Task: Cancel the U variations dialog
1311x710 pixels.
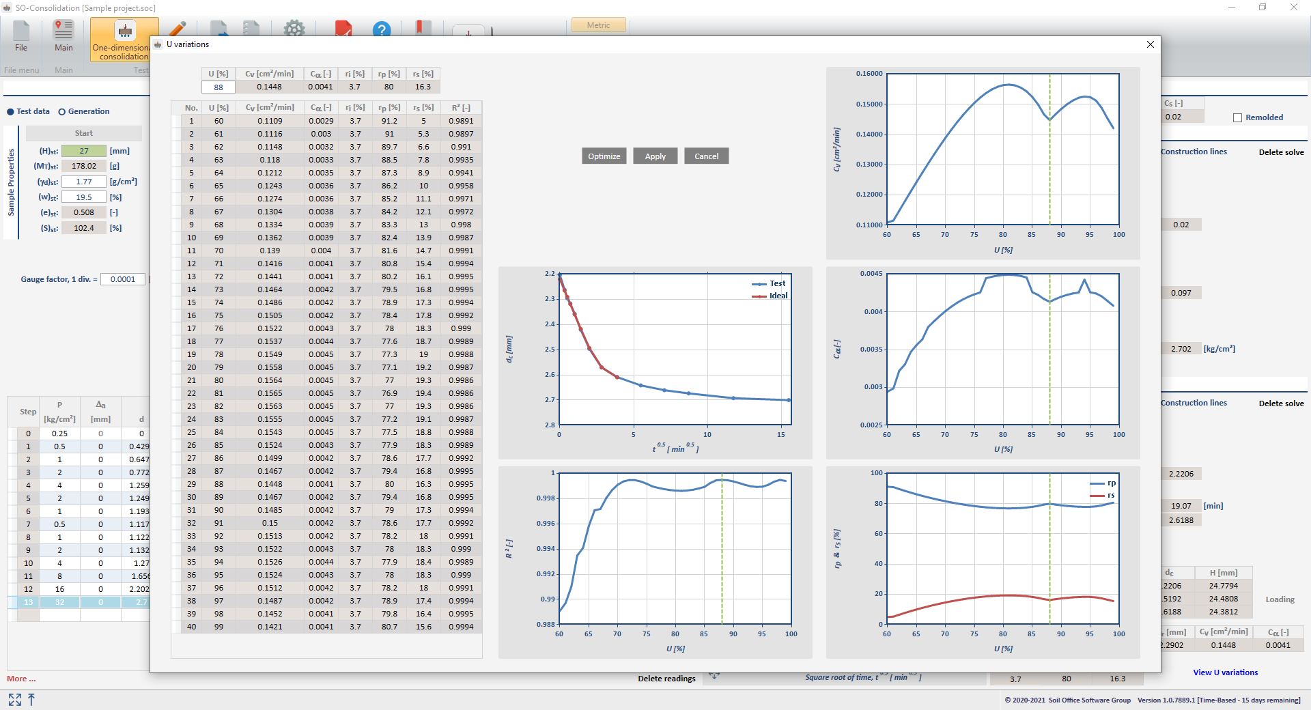Action: coord(706,156)
